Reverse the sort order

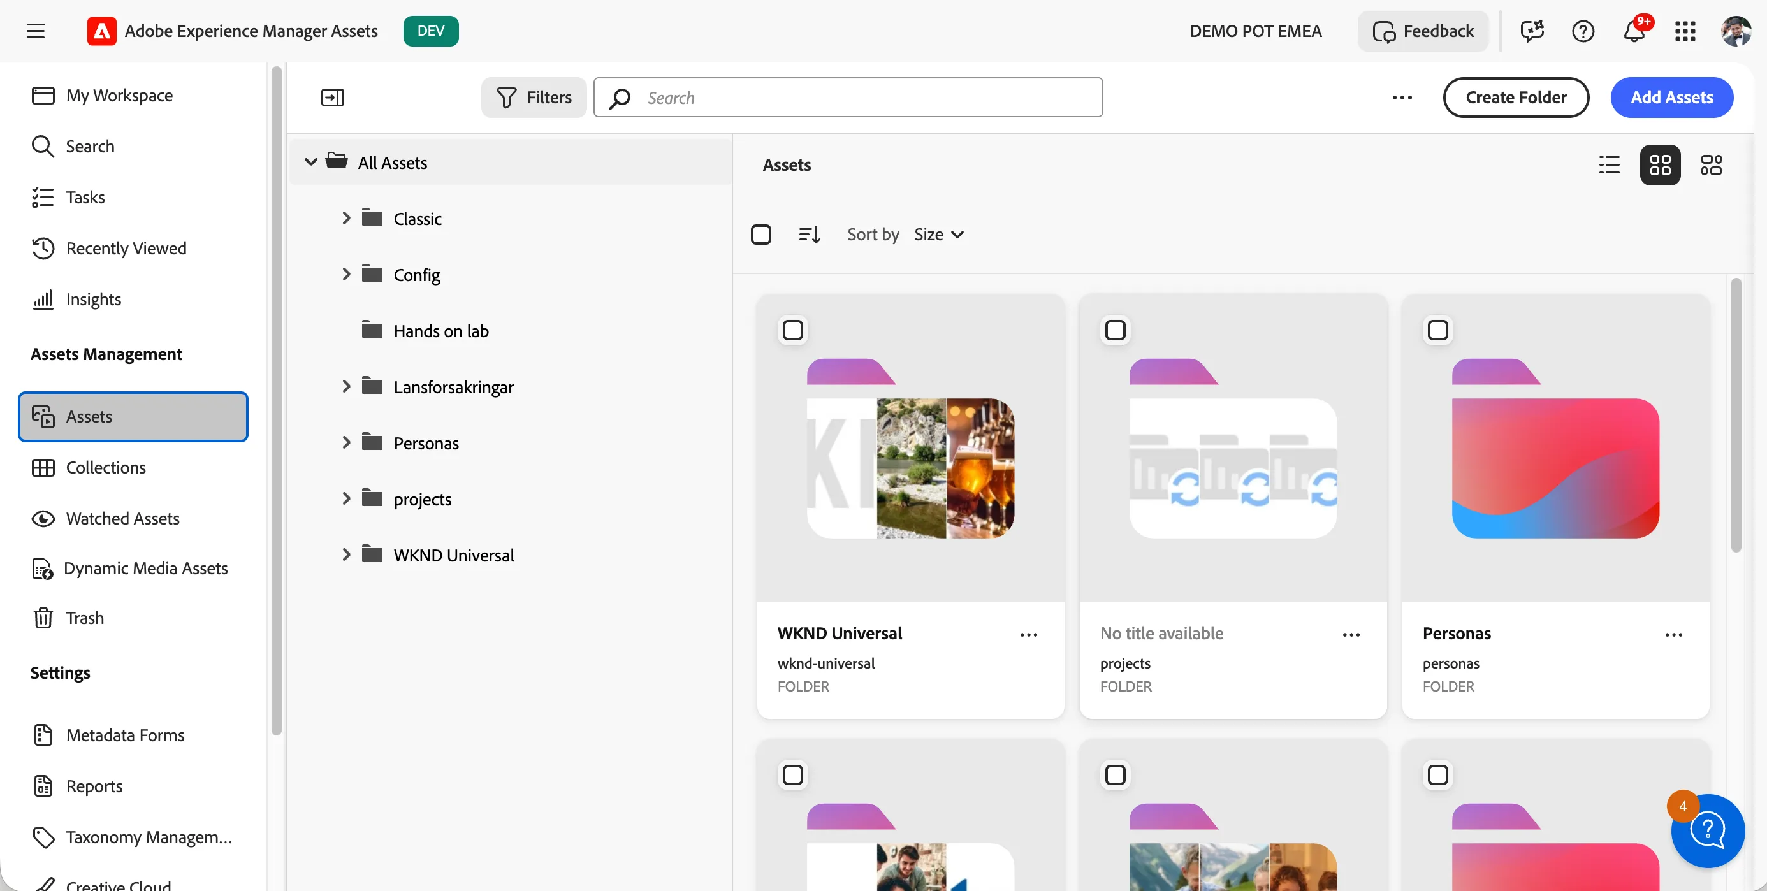tap(810, 235)
